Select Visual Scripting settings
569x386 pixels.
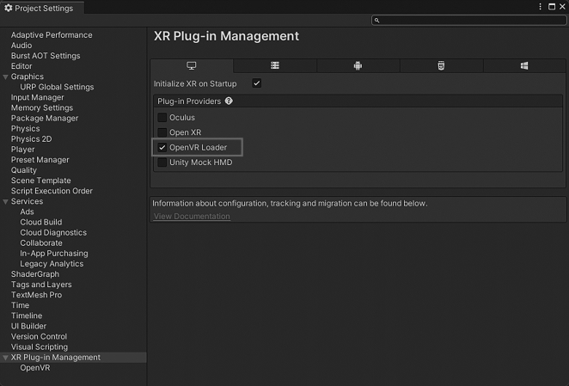coord(40,346)
